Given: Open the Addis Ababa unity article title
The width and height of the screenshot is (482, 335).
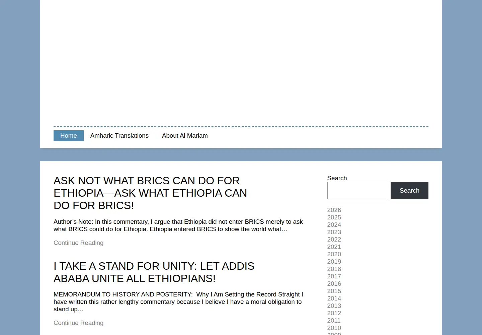Looking at the screenshot, I should [154, 272].
